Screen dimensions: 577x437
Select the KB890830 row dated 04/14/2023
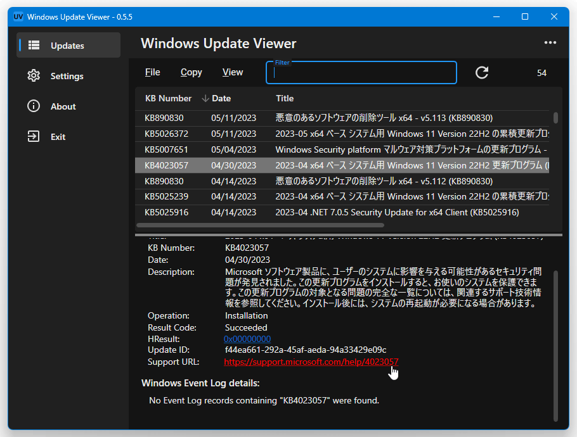pyautogui.click(x=342, y=181)
